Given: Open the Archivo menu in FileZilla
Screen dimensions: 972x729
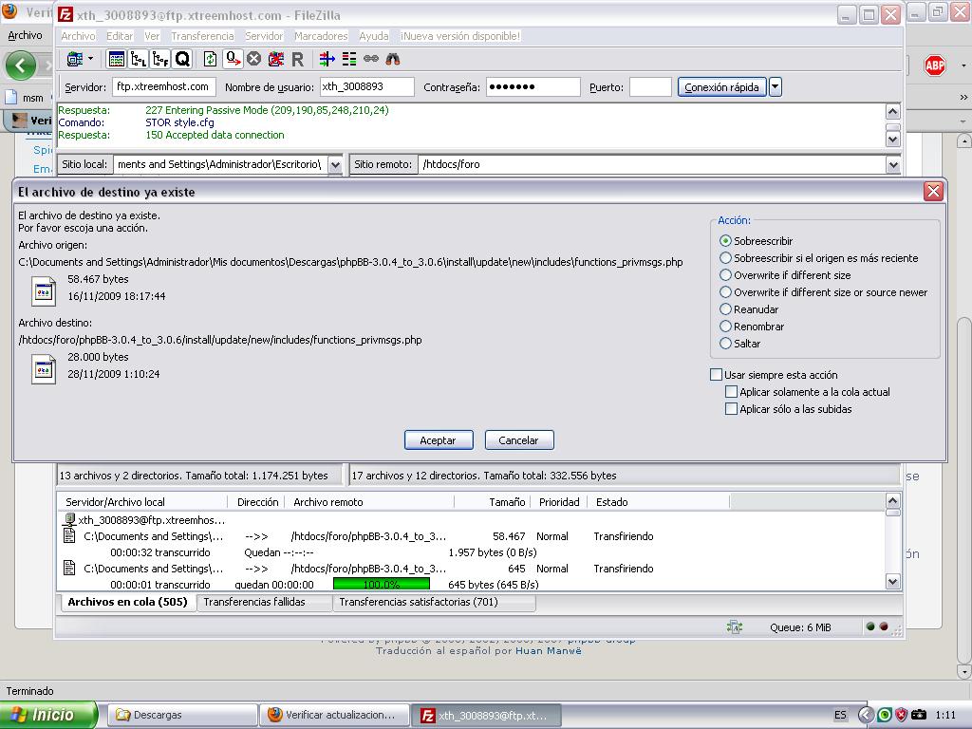Looking at the screenshot, I should click(78, 36).
